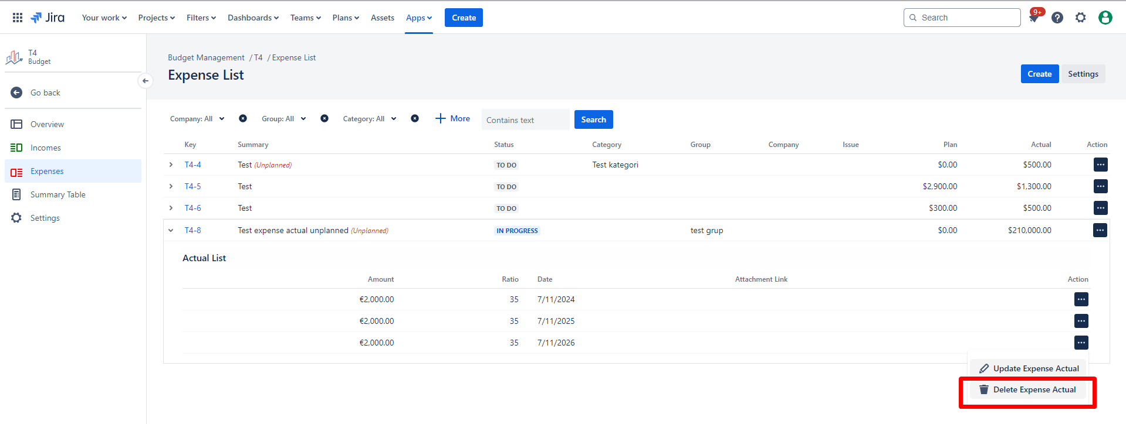The width and height of the screenshot is (1126, 424).
Task: Open issue link T4-8
Action: click(192, 230)
